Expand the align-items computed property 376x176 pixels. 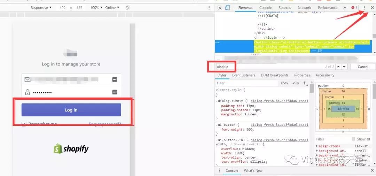317,146
